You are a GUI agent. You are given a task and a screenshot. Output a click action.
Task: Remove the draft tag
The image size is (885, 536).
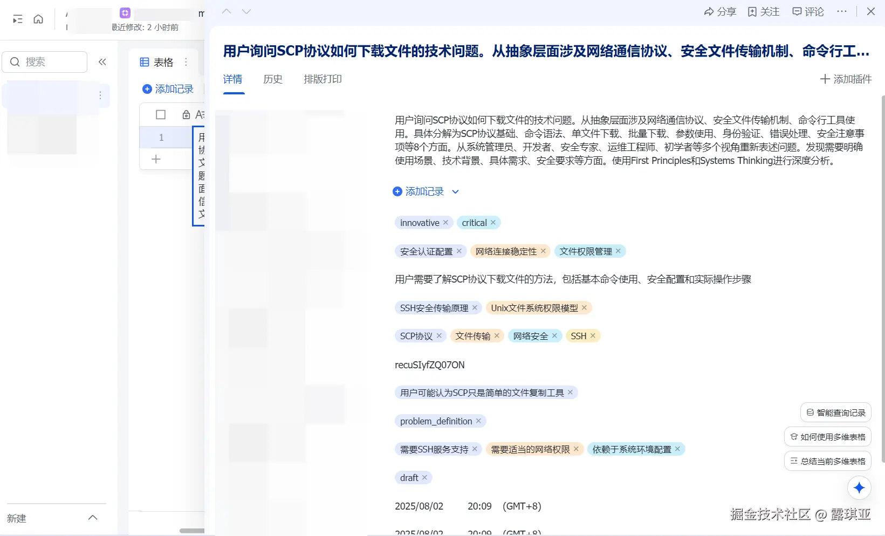coord(424,478)
